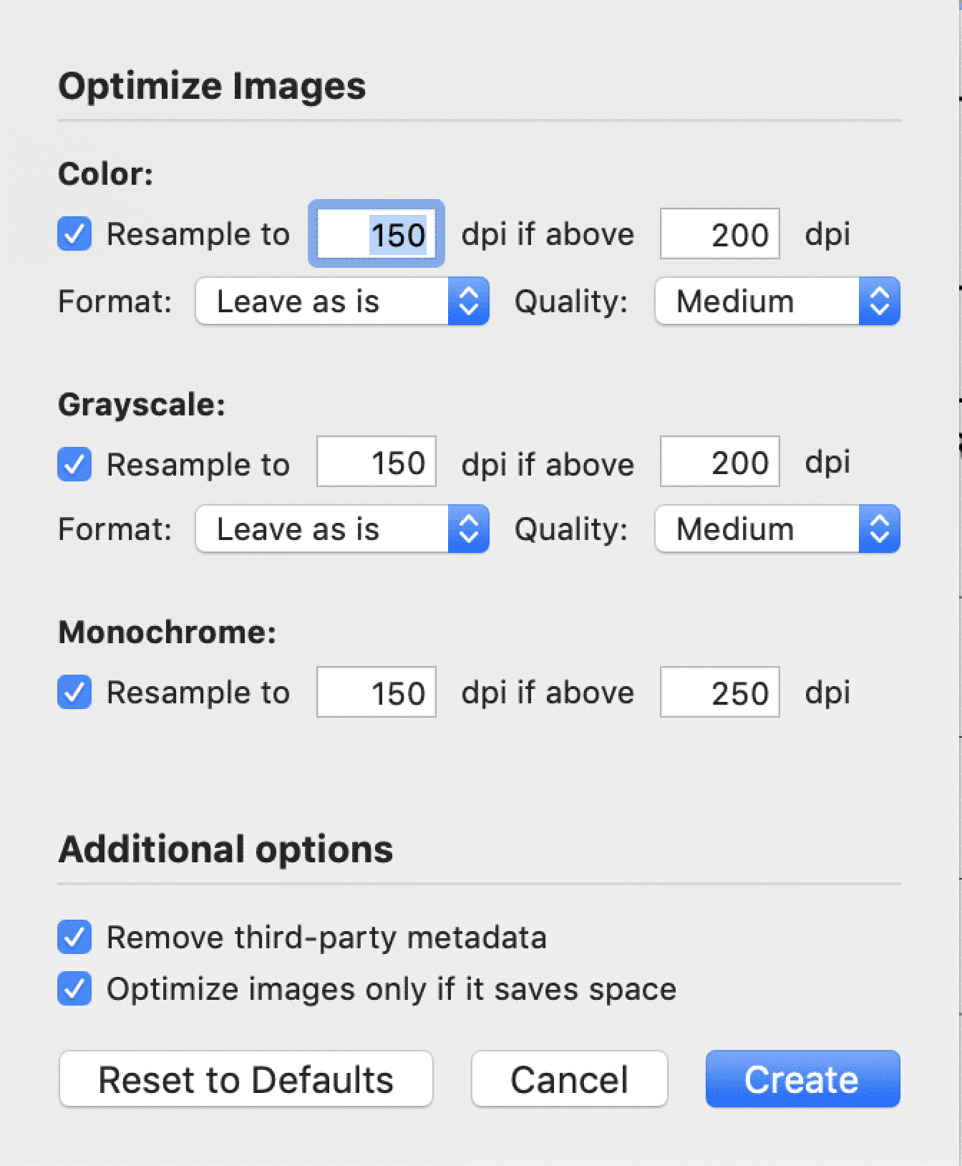The image size is (962, 1166).
Task: Toggle Optimize images only if saves space
Action: (x=74, y=989)
